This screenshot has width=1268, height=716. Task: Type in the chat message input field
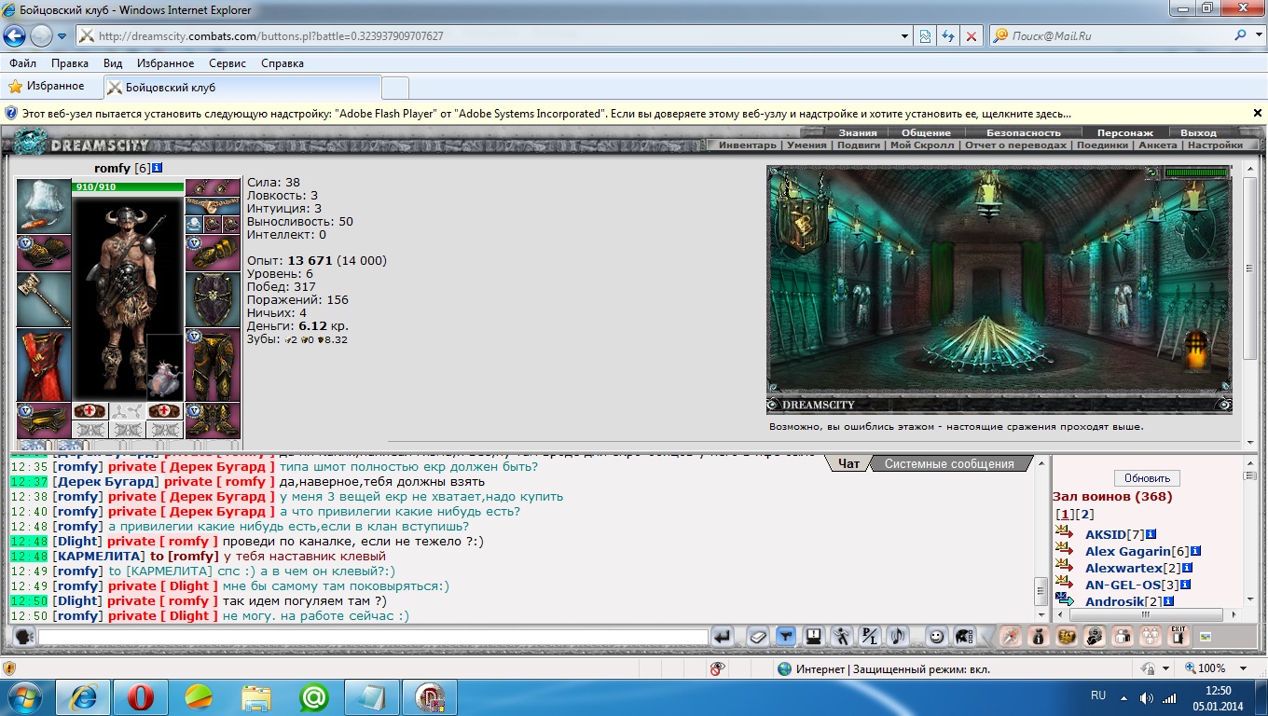(x=373, y=637)
